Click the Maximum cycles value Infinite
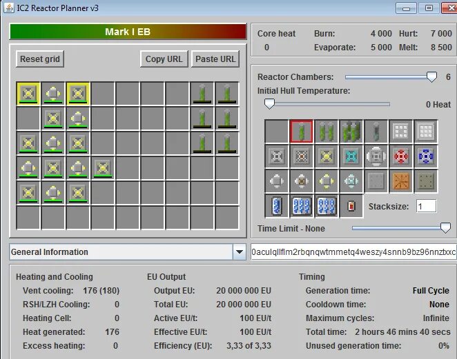Viewport: 457px width, 359px height. click(436, 318)
